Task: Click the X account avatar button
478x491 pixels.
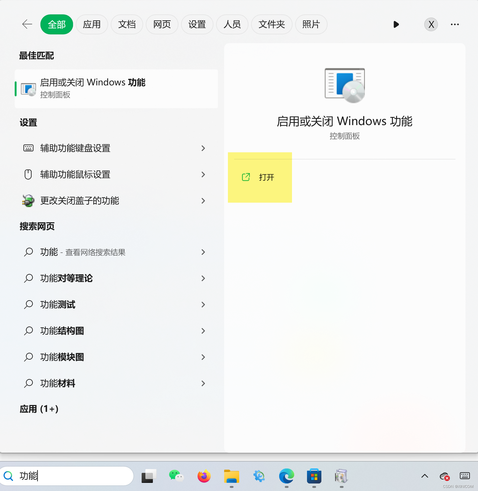Action: pyautogui.click(x=431, y=24)
